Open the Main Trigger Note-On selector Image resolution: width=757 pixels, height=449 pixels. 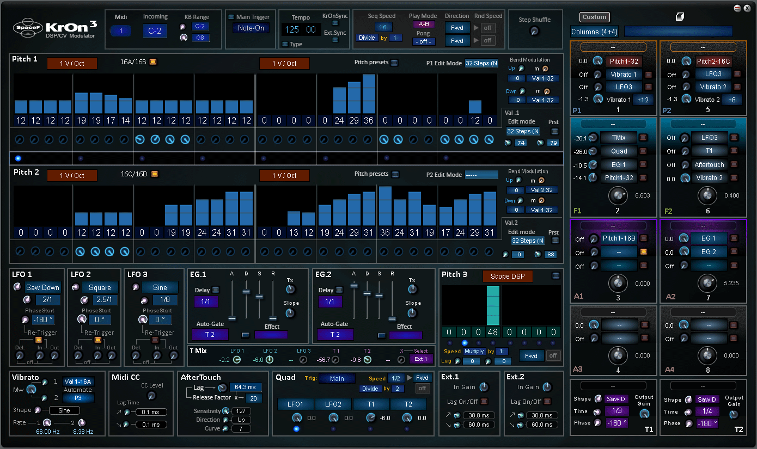coord(251,28)
